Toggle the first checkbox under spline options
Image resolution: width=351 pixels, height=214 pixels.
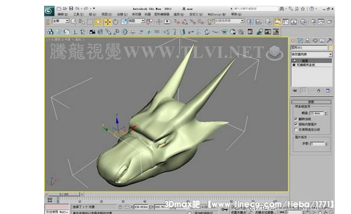click(x=296, y=119)
